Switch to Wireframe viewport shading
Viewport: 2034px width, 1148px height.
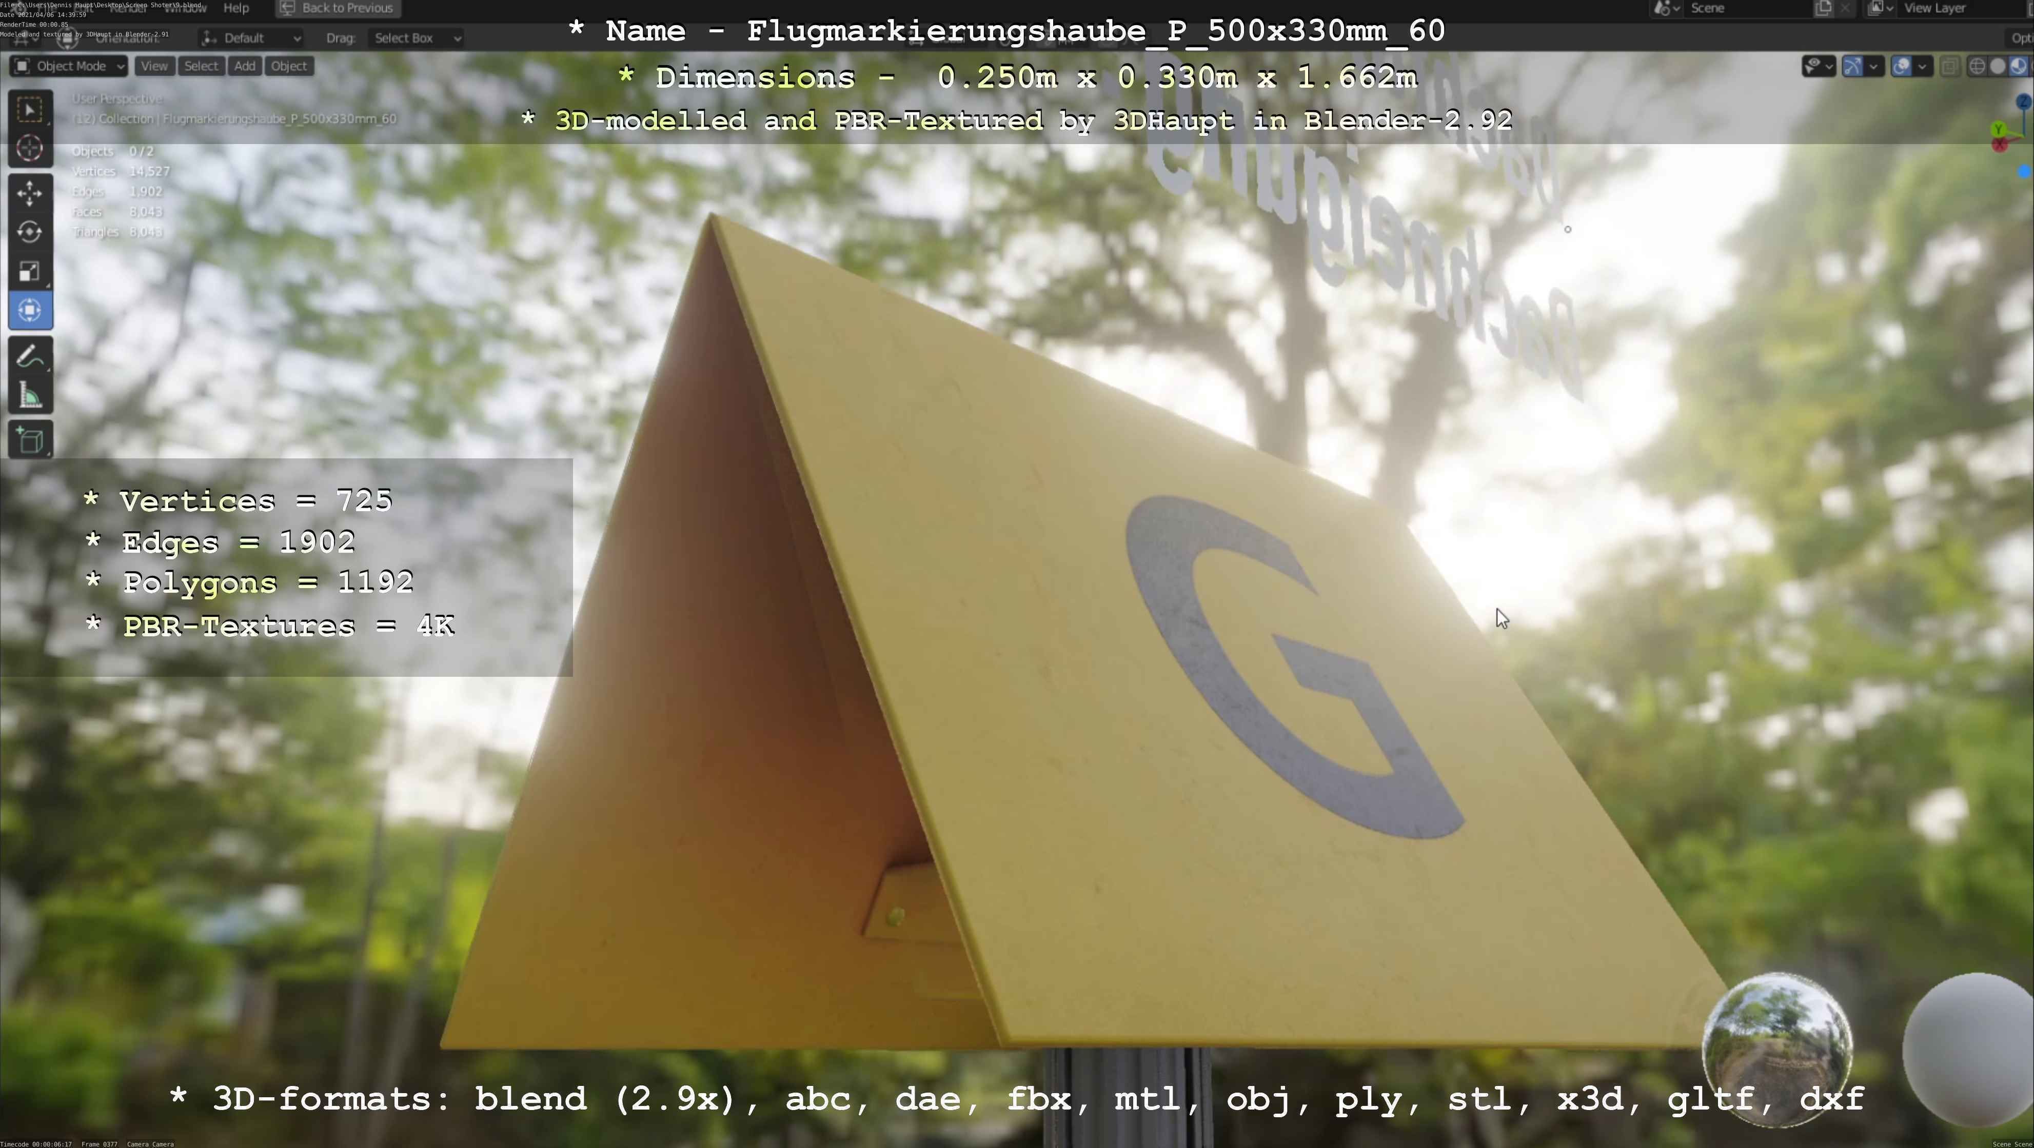point(1977,66)
